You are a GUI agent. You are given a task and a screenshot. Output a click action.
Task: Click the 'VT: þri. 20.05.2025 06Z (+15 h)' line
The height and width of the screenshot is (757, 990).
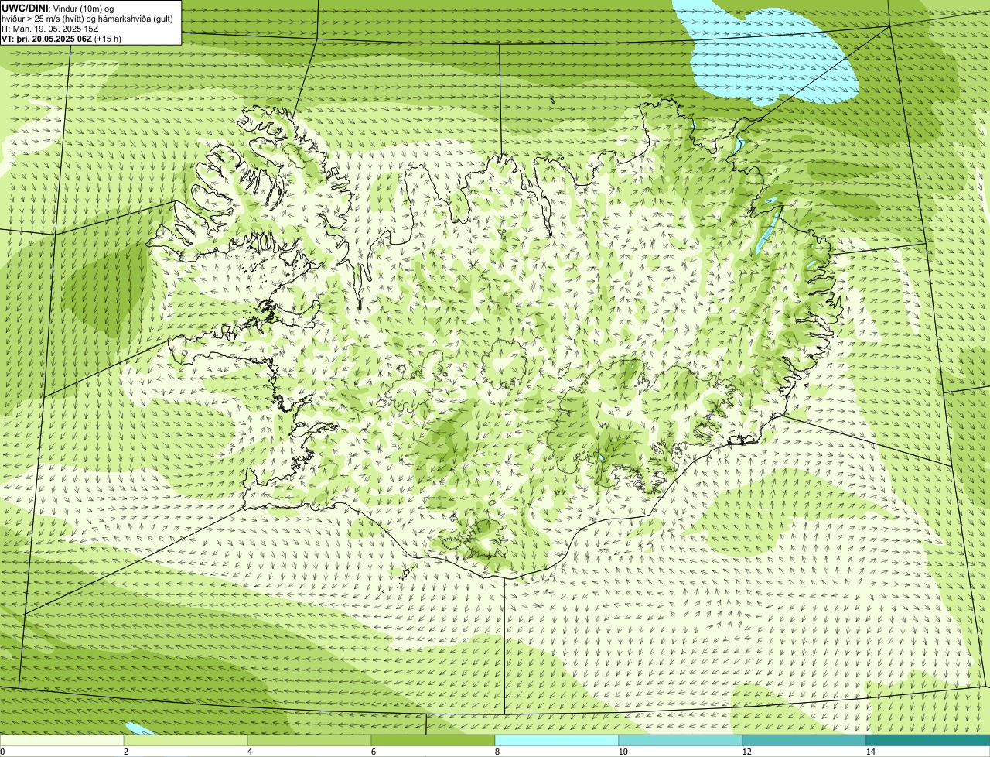click(61, 38)
